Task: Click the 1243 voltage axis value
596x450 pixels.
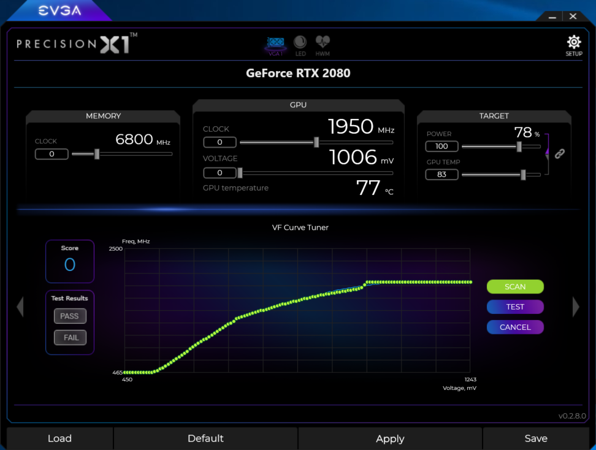Action: tap(470, 379)
